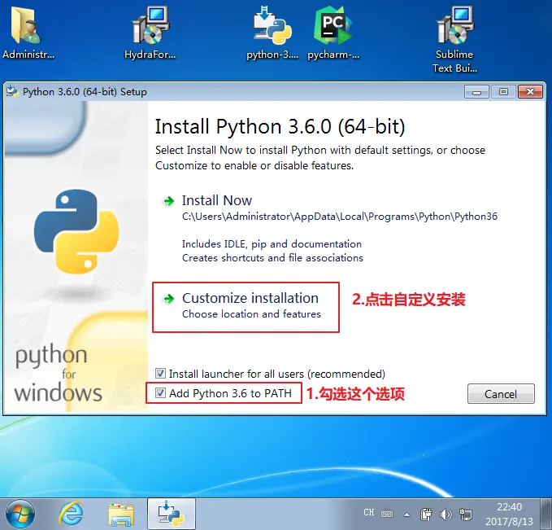The image size is (552, 530).
Task: Close the Python Setup window
Action: [530, 92]
